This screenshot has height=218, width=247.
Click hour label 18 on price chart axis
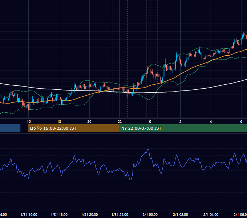(x=59, y=122)
